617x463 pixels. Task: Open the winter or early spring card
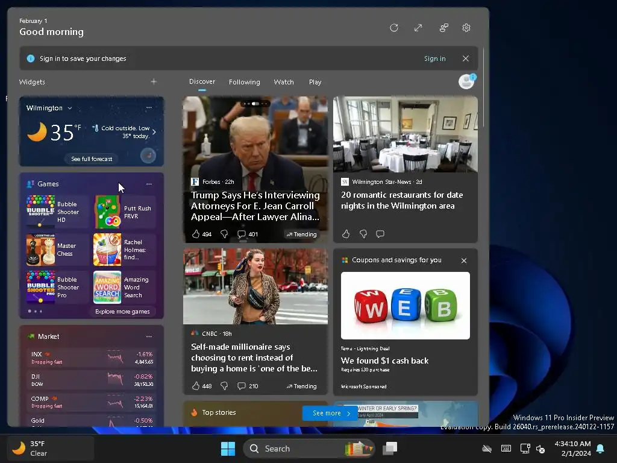406,414
